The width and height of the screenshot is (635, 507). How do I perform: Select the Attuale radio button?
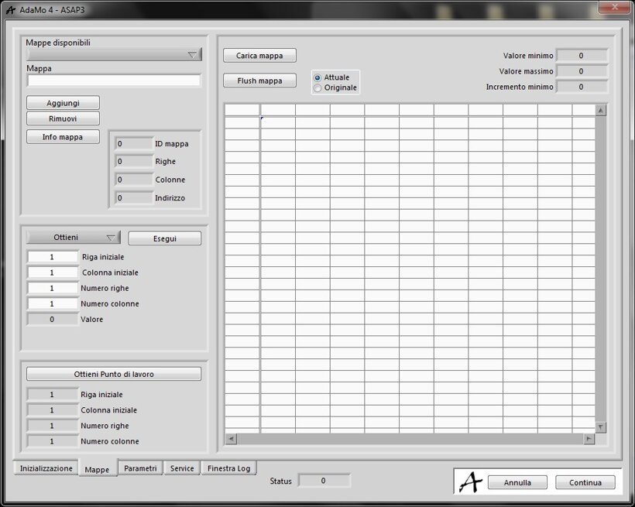317,77
